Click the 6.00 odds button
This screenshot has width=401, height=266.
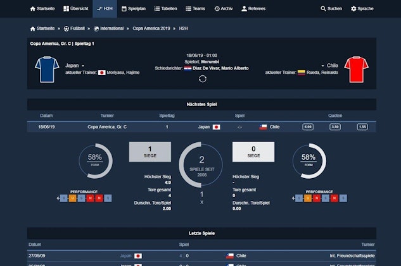[308, 127]
